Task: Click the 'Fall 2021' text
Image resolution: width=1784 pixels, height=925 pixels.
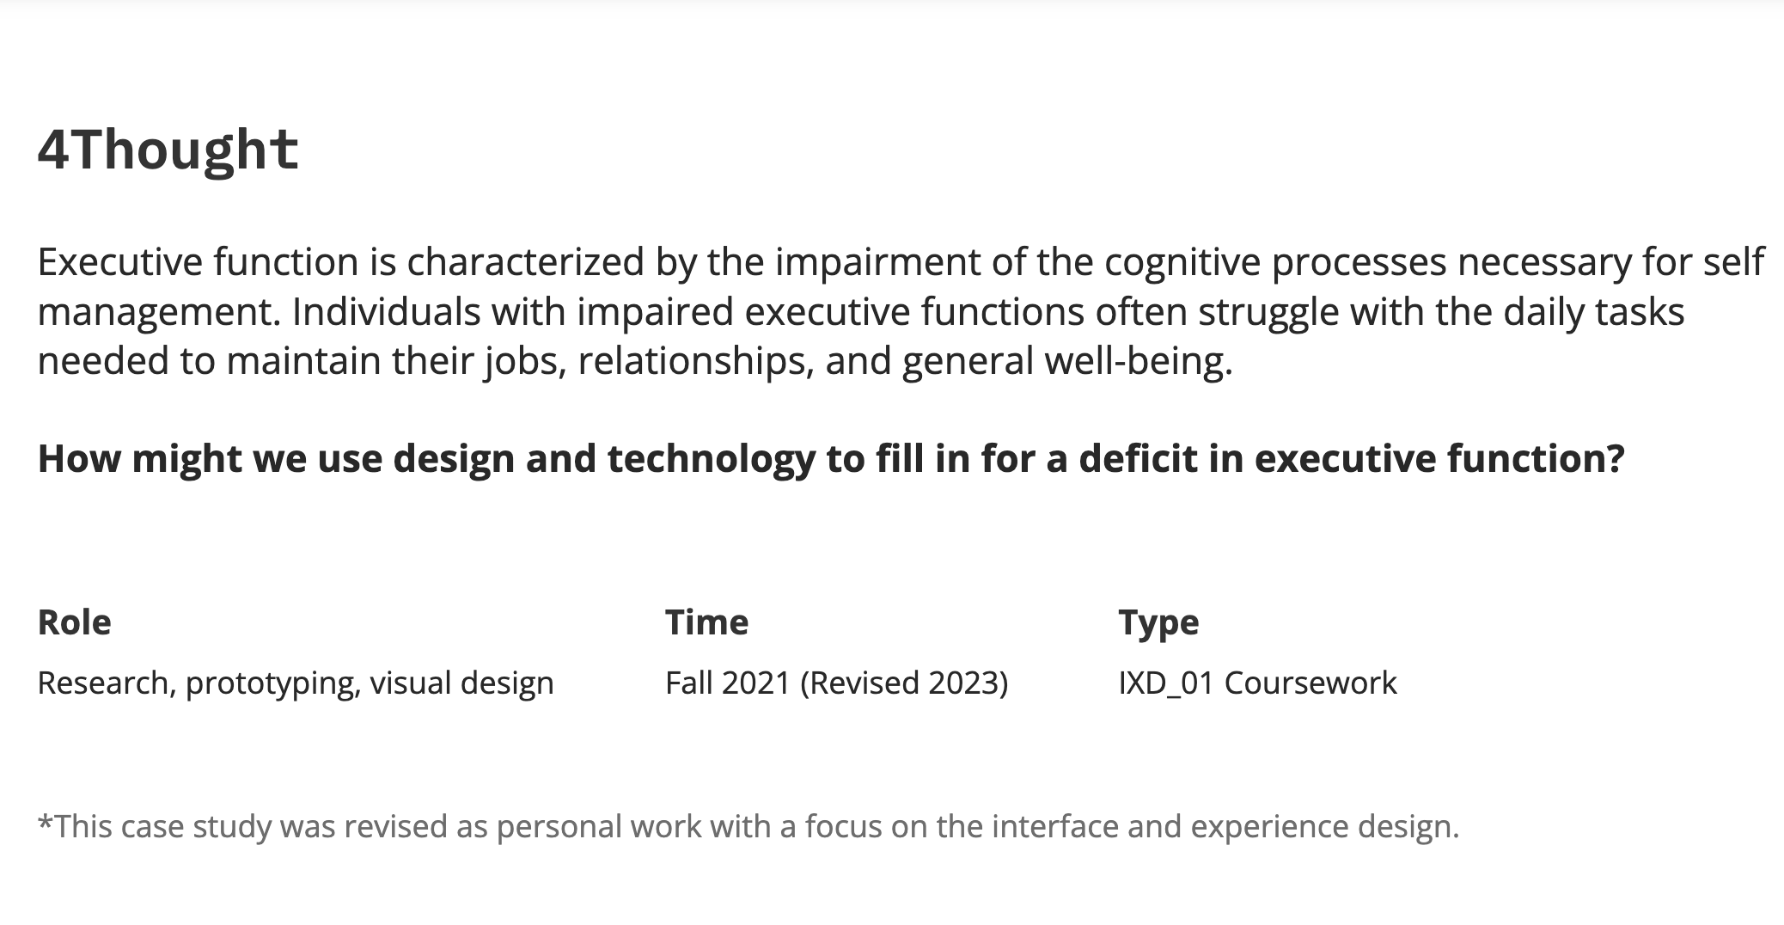Action: point(727,683)
